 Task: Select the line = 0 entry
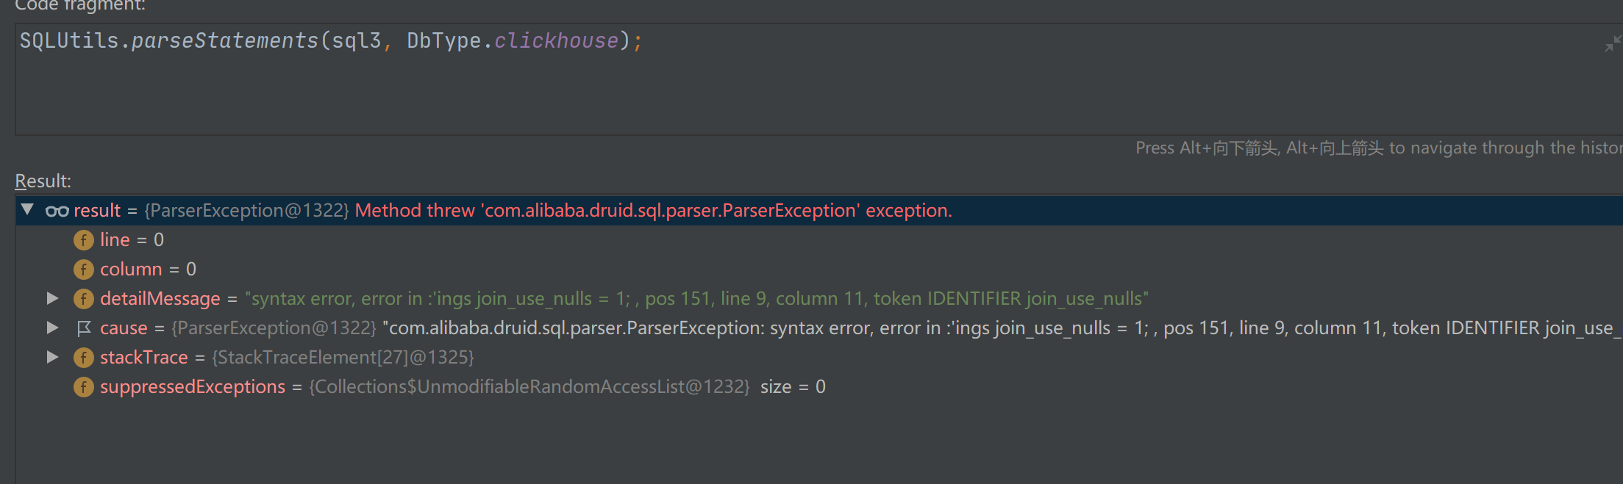(x=131, y=239)
